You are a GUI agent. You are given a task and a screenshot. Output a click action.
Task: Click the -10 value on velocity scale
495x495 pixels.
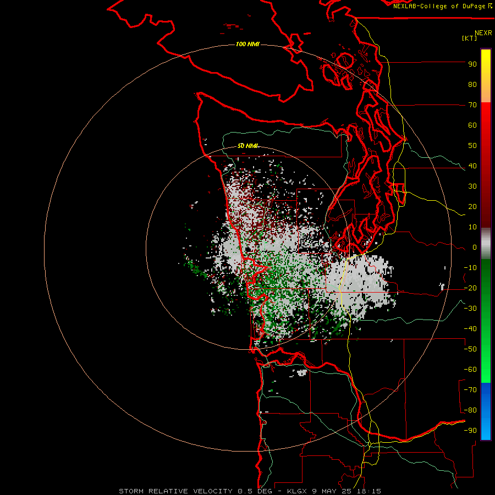pyautogui.click(x=470, y=268)
